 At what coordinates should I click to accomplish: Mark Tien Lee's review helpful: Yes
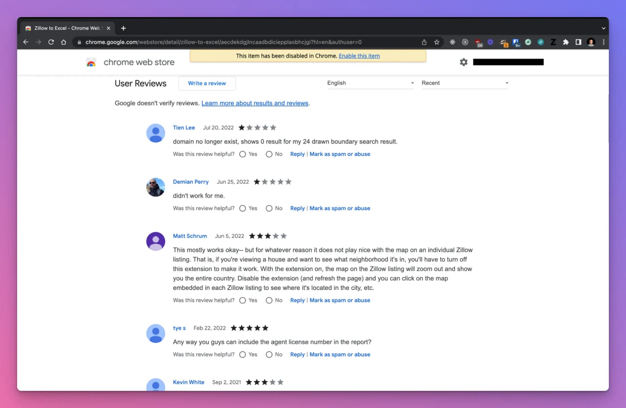242,154
